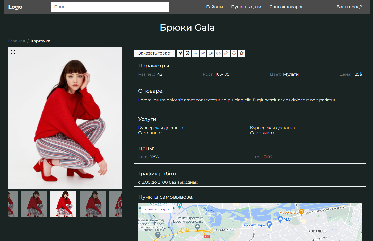Click the "Поиск" search field
The width and height of the screenshot is (373, 241).
(110, 7)
